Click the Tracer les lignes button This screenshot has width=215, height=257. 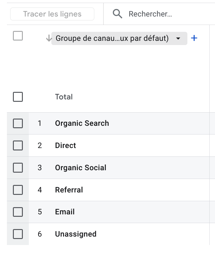pyautogui.click(x=53, y=14)
